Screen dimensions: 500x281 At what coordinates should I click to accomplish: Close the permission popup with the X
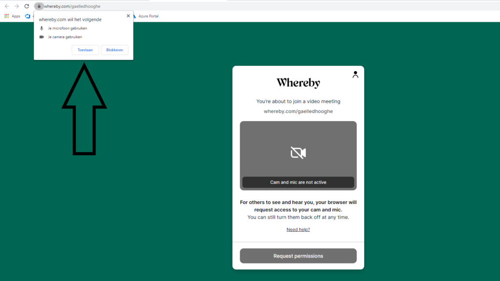pyautogui.click(x=128, y=16)
